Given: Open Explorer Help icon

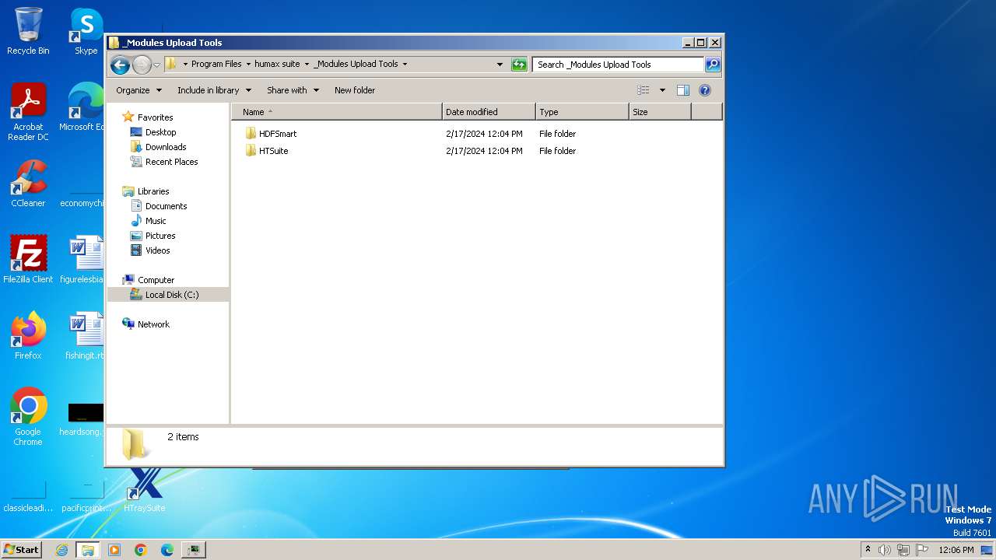Looking at the screenshot, I should point(705,90).
